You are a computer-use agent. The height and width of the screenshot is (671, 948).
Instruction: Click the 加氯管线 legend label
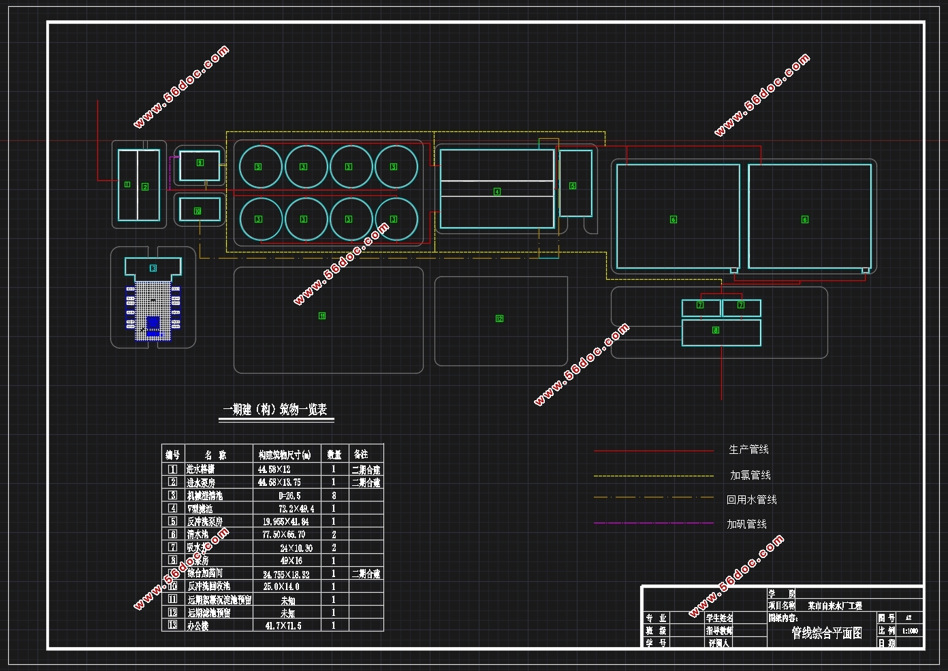750,475
